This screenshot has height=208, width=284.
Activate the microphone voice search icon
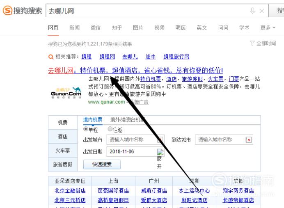pyautogui.click(x=252, y=11)
